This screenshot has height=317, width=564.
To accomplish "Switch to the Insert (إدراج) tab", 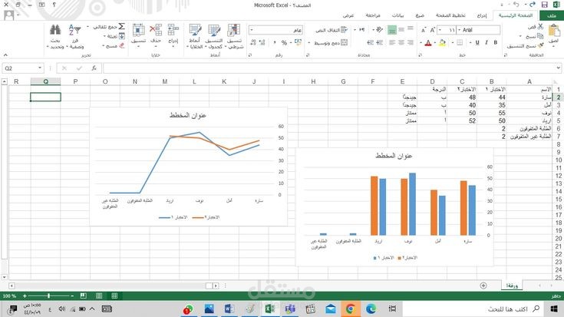I will (x=481, y=15).
